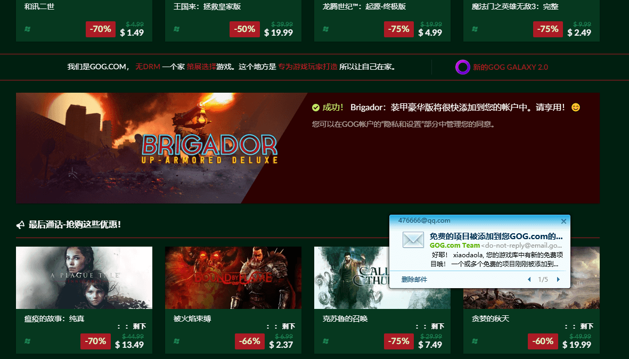Open Bound by Flame game thumbnail
629x359 pixels.
pyautogui.click(x=233, y=278)
